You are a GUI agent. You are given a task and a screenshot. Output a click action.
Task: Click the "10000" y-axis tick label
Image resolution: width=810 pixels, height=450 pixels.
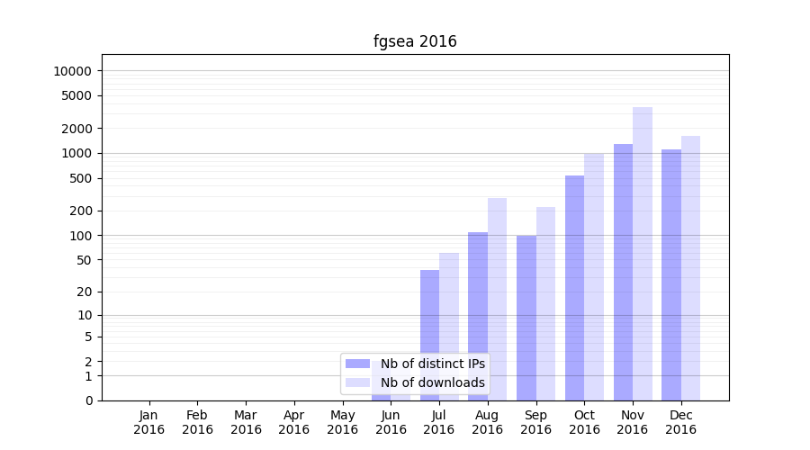point(72,71)
